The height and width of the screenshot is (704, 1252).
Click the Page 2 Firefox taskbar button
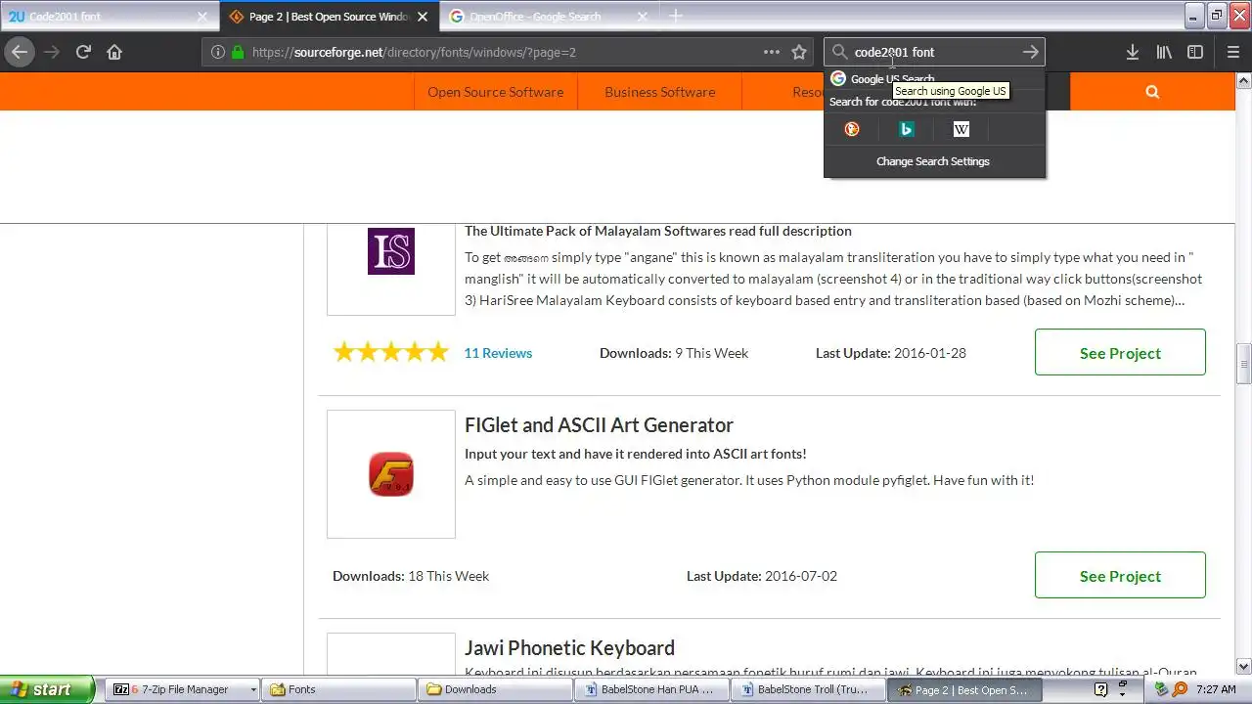pos(962,689)
